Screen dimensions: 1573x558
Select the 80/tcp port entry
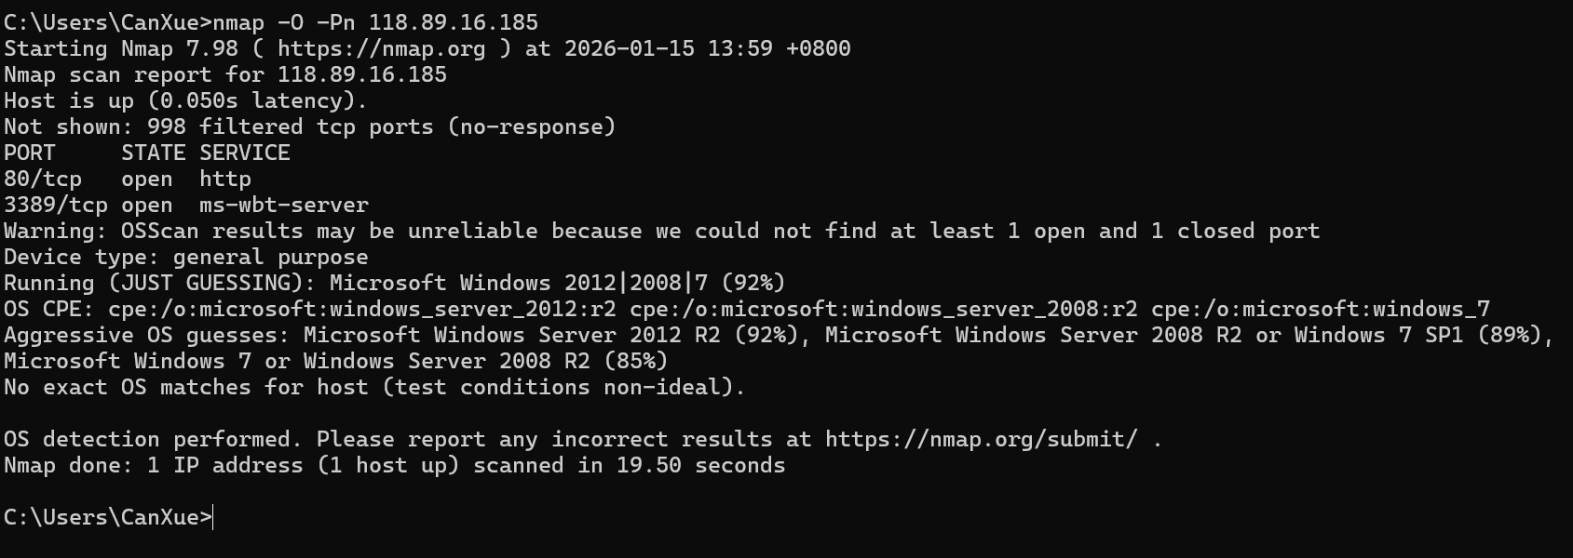click(42, 179)
